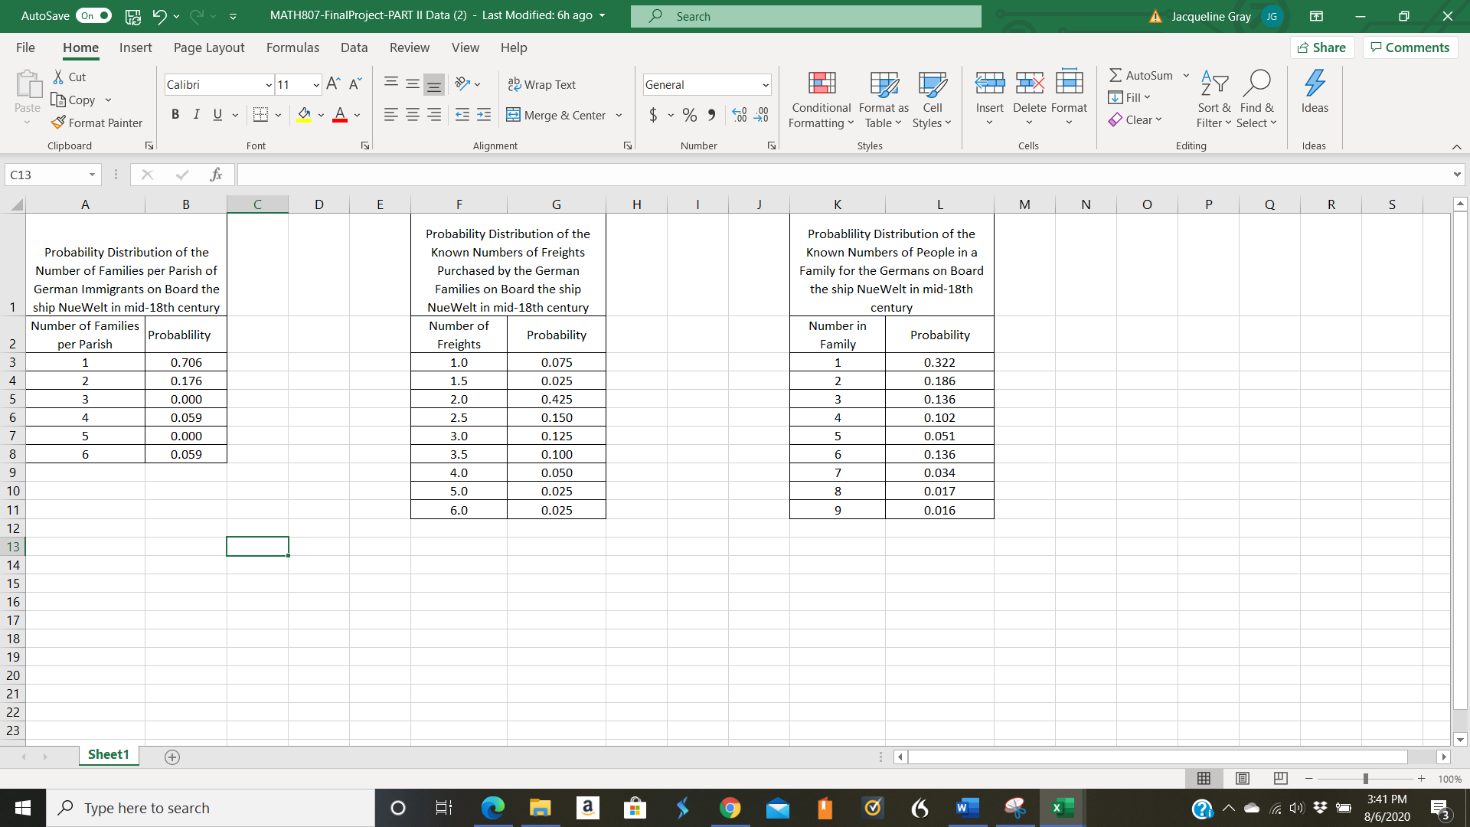Screen dimensions: 1470x827
Task: Toggle the Bold formatting checkbox
Action: [175, 116]
